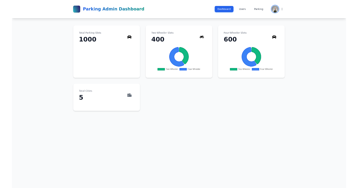Select the motorcycle icon on Two-Wheeler Slots card

(202, 37)
